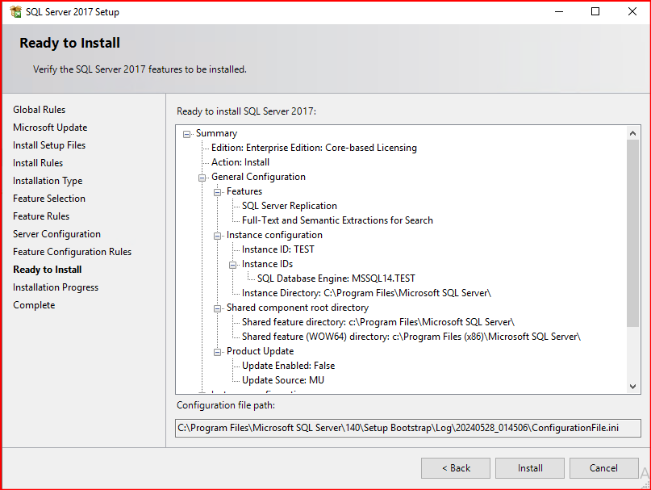Select the Feature Selection step
Screen dimensions: 651x490
tap(49, 199)
